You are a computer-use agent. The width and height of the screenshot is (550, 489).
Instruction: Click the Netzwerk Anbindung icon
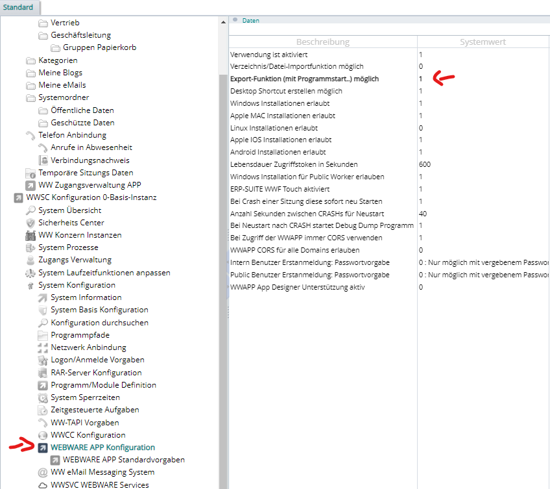coord(43,347)
